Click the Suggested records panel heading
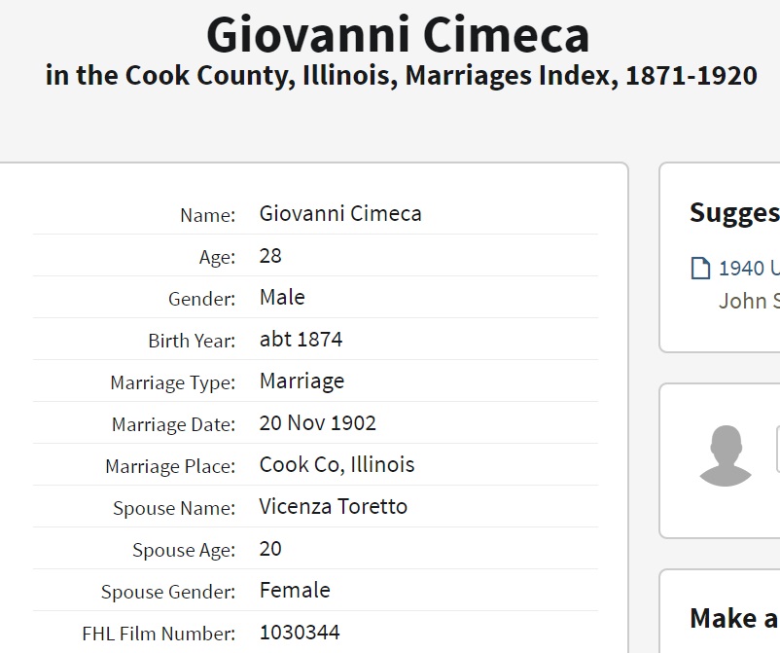The width and height of the screenshot is (780, 653). pyautogui.click(x=734, y=213)
